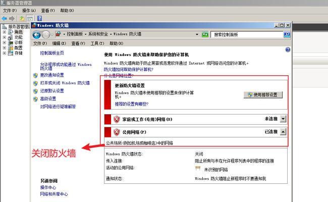The width and height of the screenshot is (328, 202).
Task: Click the forward button in Windows Firewall window
Action: tap(46, 34)
